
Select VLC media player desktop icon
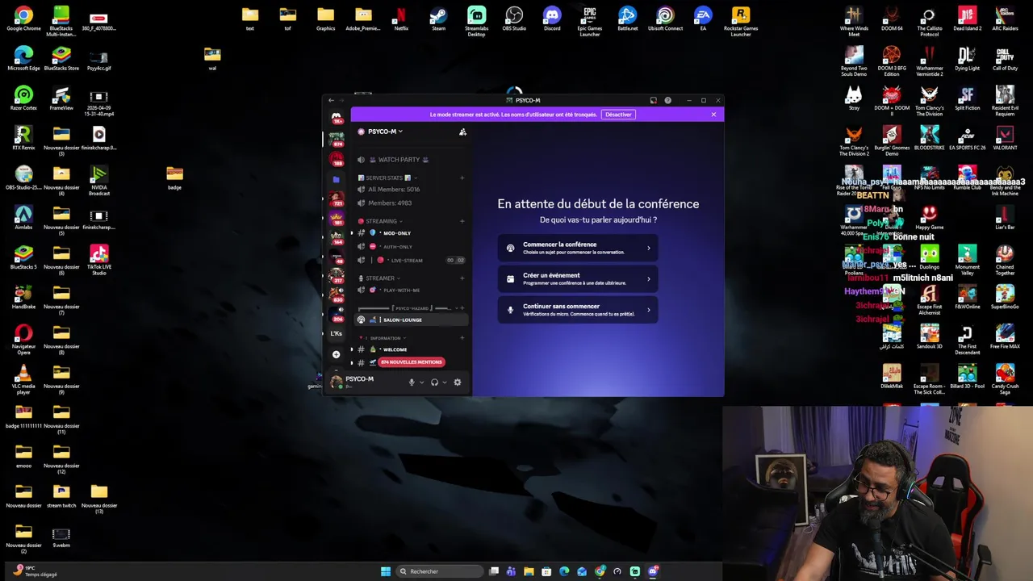[23, 378]
